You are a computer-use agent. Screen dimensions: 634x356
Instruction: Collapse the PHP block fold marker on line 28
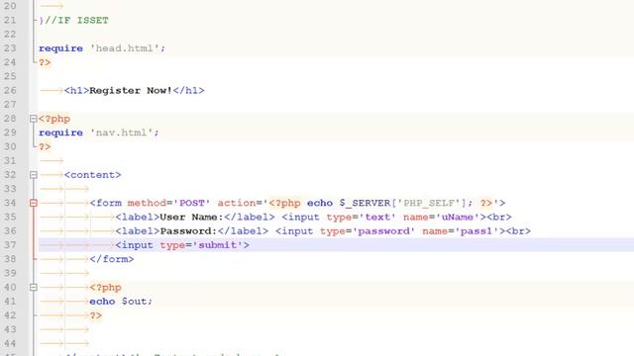pyautogui.click(x=34, y=119)
